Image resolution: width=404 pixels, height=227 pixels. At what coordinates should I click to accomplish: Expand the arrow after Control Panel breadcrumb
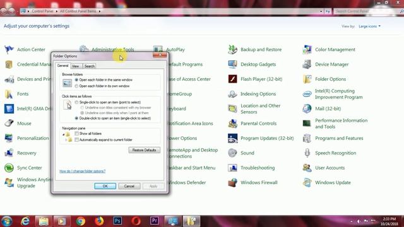pos(56,11)
